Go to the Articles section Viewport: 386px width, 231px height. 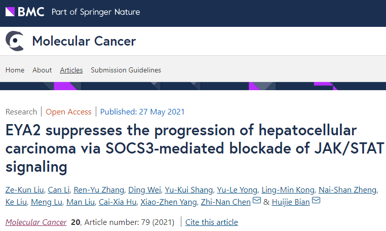click(71, 70)
